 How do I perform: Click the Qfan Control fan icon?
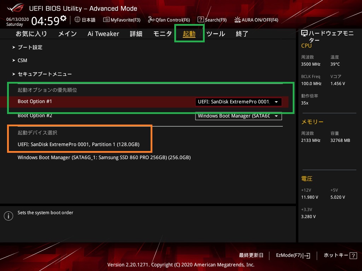(x=151, y=20)
